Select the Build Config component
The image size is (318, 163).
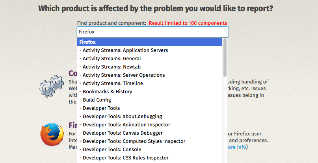click(x=149, y=100)
